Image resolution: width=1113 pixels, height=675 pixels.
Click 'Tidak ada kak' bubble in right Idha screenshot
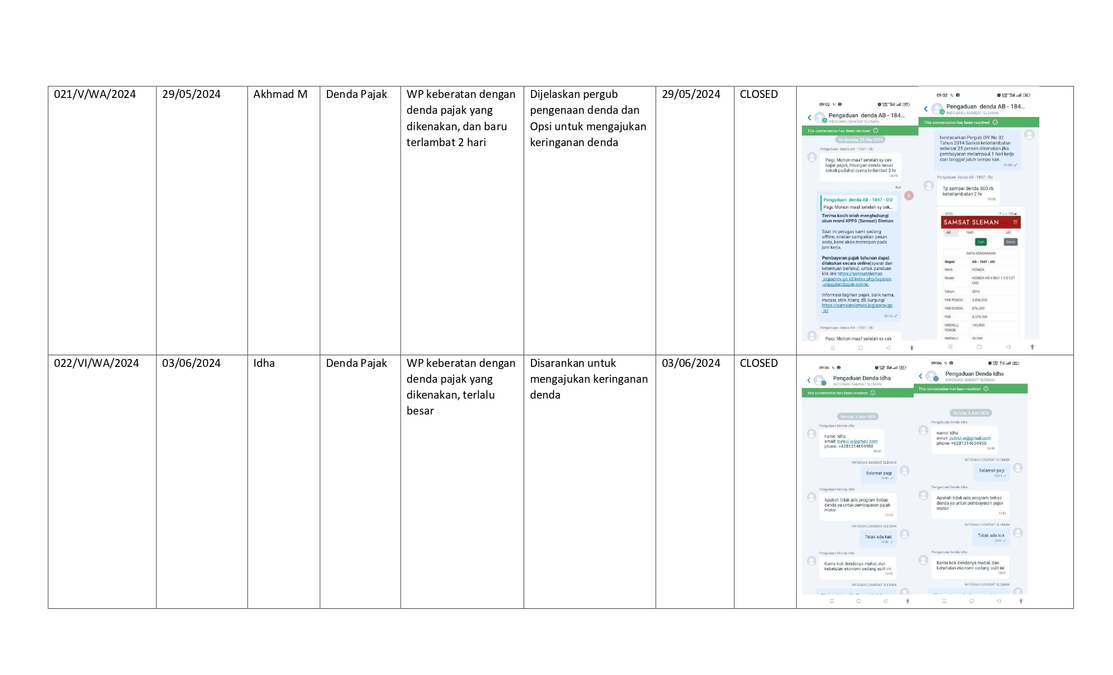[x=991, y=537]
